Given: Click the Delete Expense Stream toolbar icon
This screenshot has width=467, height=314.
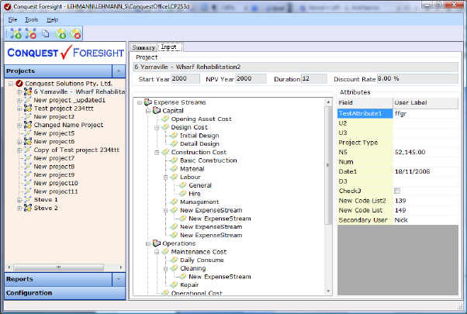Looking at the screenshot, I should [x=75, y=33].
